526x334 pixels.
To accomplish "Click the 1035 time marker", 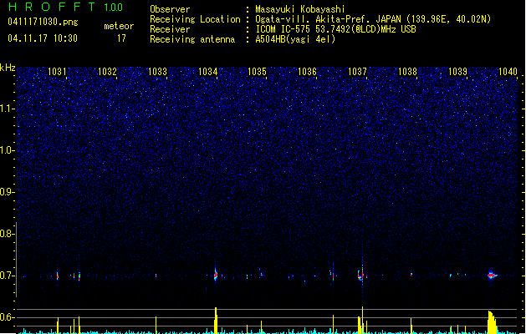I will pyautogui.click(x=257, y=72).
